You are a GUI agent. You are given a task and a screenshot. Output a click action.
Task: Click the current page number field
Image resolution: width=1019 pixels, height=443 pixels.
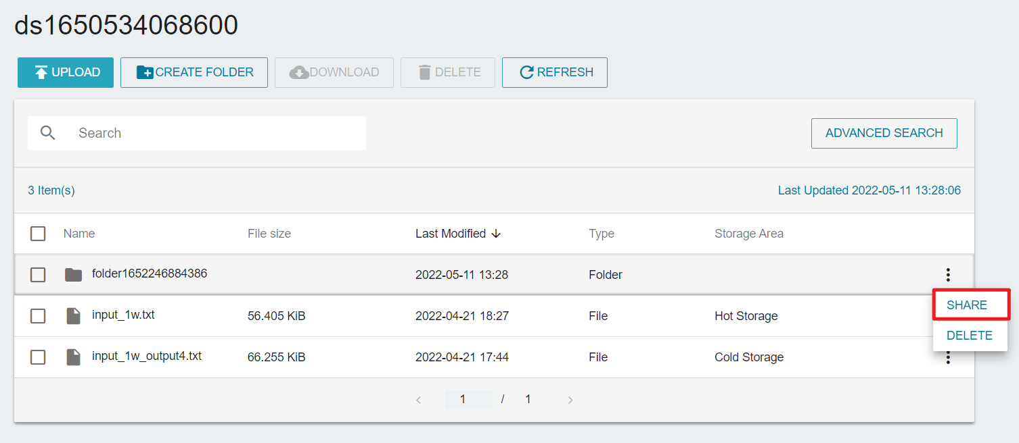(468, 399)
